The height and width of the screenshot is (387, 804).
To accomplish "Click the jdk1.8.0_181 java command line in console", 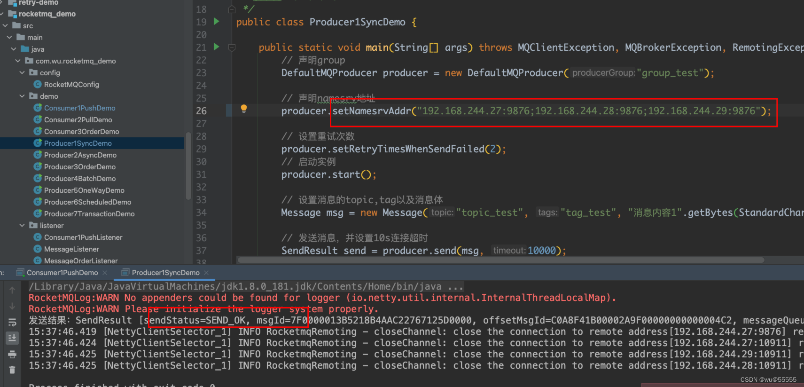I will (x=246, y=286).
